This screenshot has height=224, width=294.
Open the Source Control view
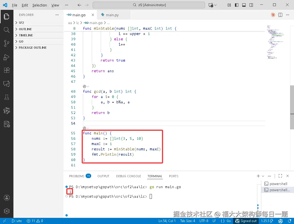6,43
